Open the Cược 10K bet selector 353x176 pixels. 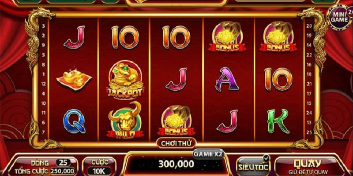[99, 167]
